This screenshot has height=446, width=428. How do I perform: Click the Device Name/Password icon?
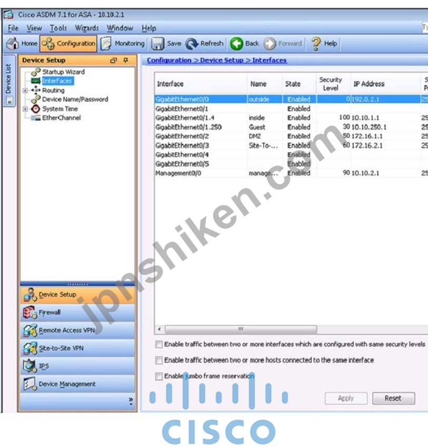pyautogui.click(x=36, y=100)
